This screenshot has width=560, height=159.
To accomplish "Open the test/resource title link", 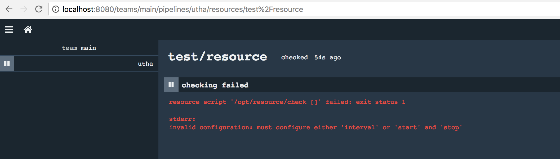I will [x=217, y=56].
